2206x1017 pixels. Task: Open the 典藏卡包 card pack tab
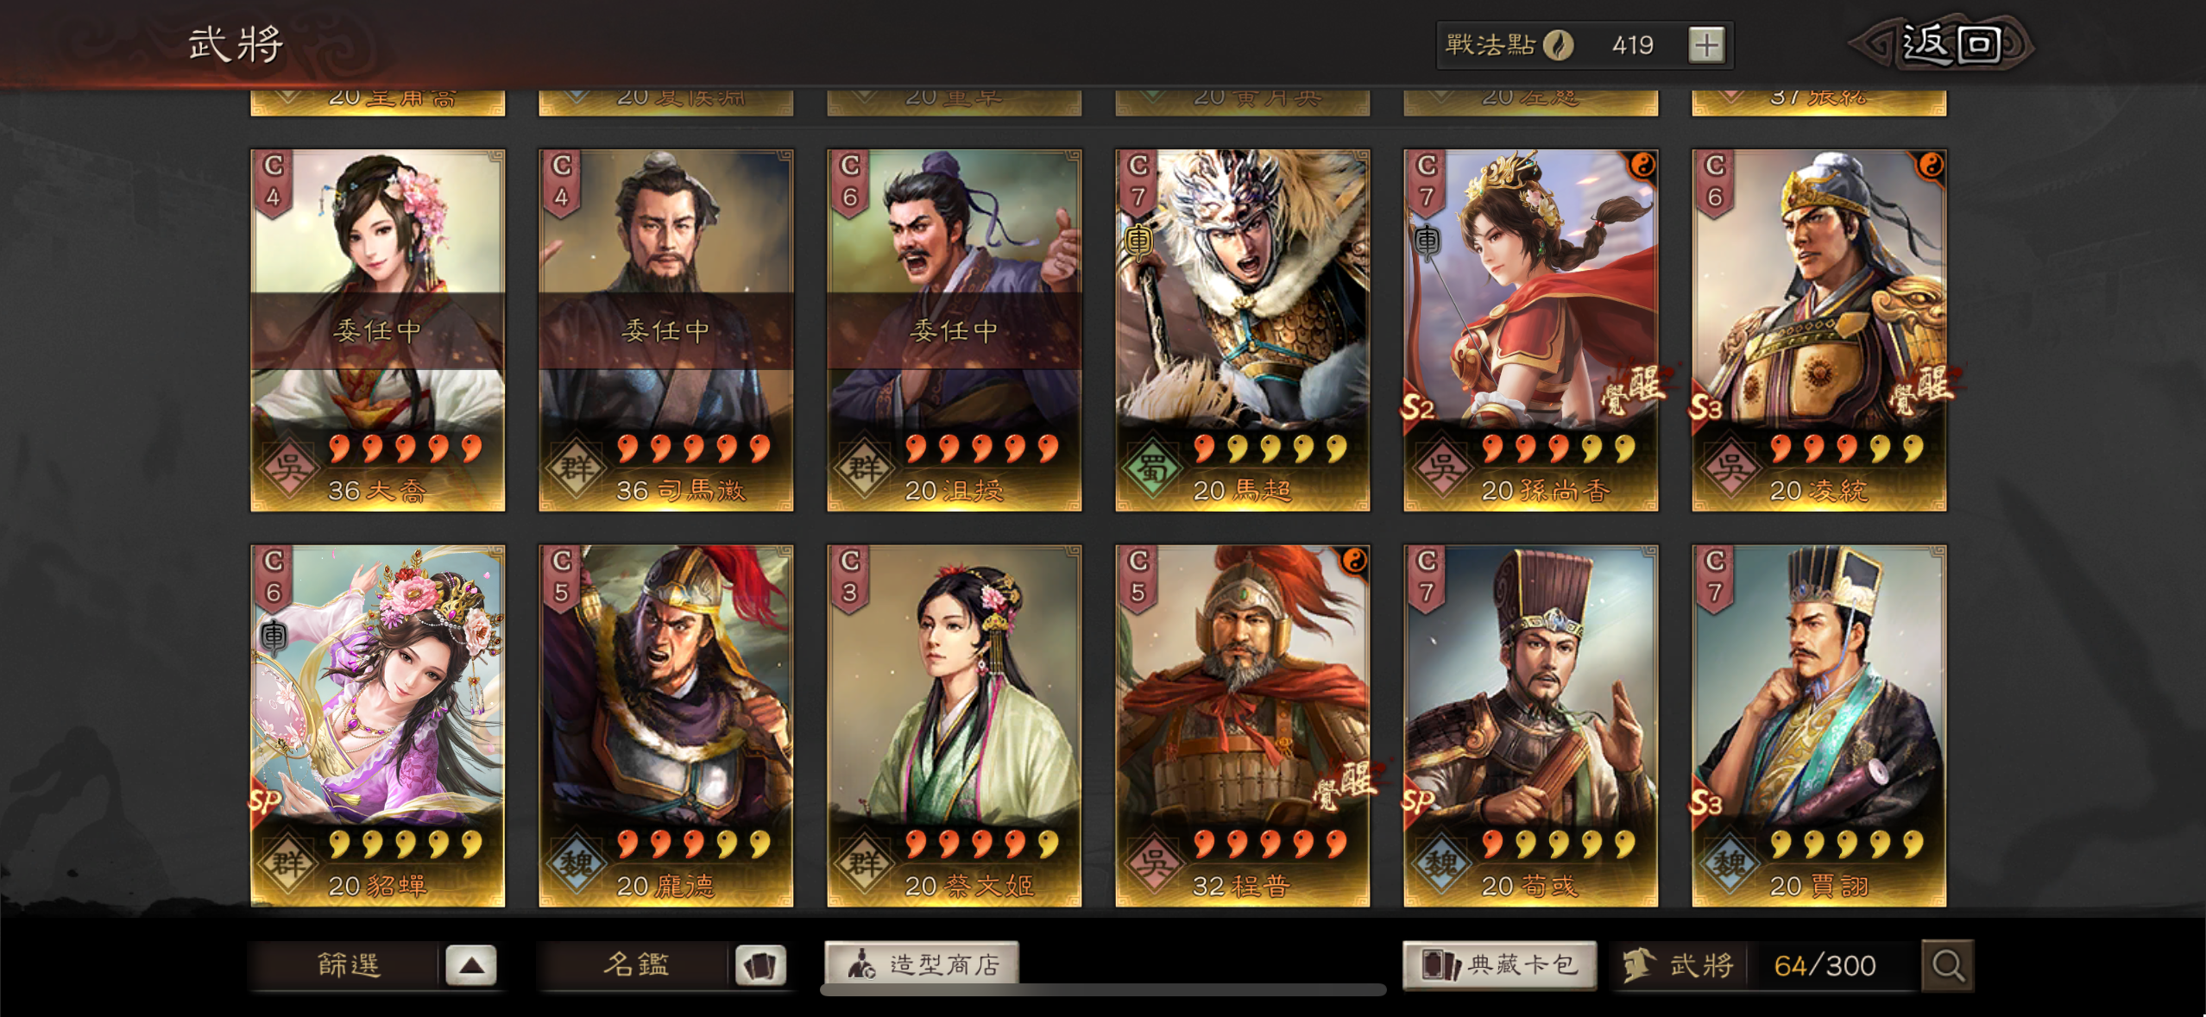(x=1500, y=964)
